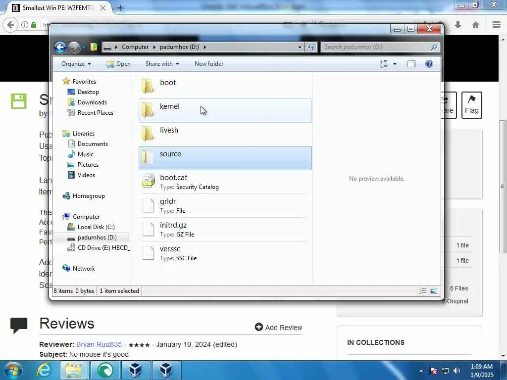The image size is (507, 380).
Task: Select the source folder
Action: coord(225,158)
